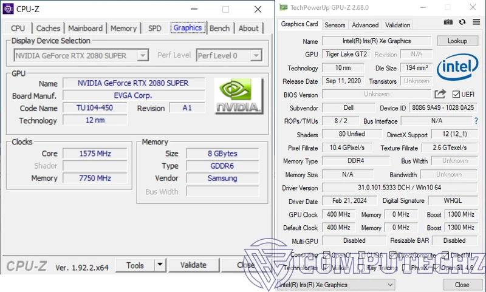
Task: Toggle the PhysX checkbox
Action: tap(405, 268)
